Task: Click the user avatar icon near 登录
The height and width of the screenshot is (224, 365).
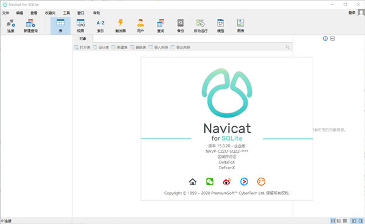Action: (361, 13)
